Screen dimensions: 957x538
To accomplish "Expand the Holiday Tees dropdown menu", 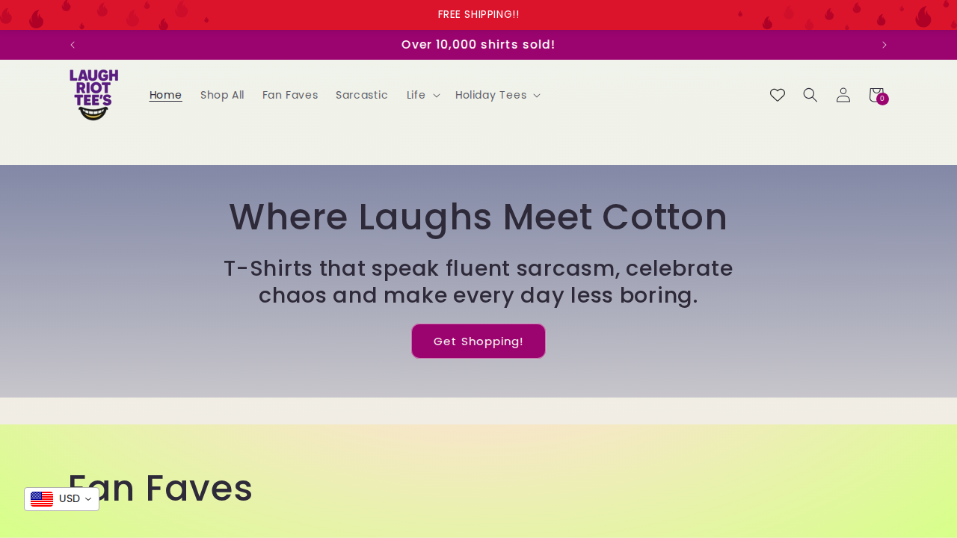I will [x=497, y=95].
